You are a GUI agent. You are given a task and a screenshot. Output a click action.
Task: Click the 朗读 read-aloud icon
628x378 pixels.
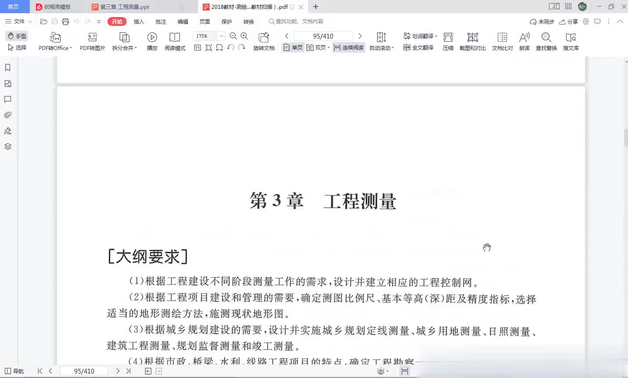524,37
